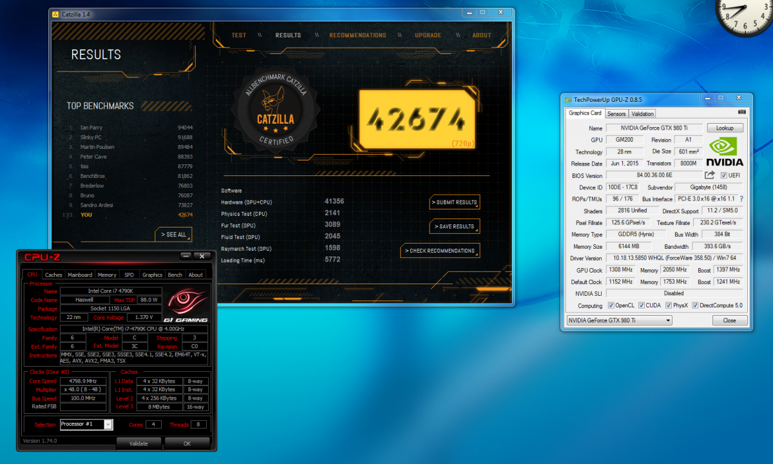773x464 pixels.
Task: Click the Save Results button
Action: pyautogui.click(x=454, y=226)
